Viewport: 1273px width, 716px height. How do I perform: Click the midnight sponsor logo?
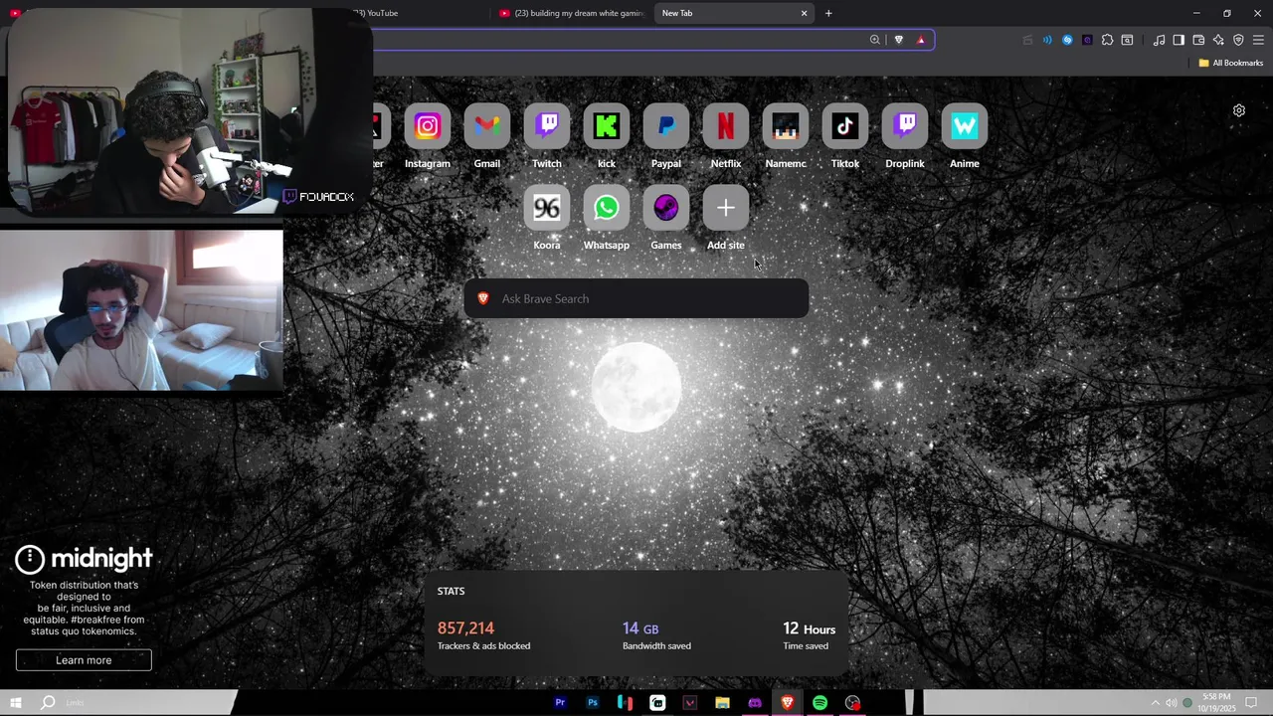tap(84, 559)
